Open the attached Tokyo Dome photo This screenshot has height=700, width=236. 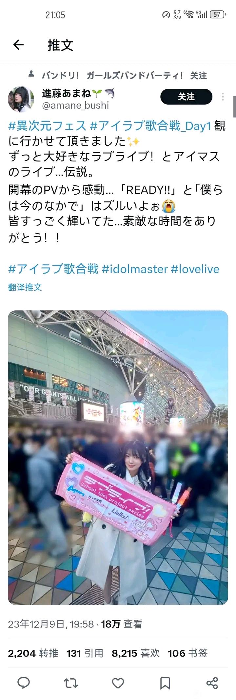point(118,458)
